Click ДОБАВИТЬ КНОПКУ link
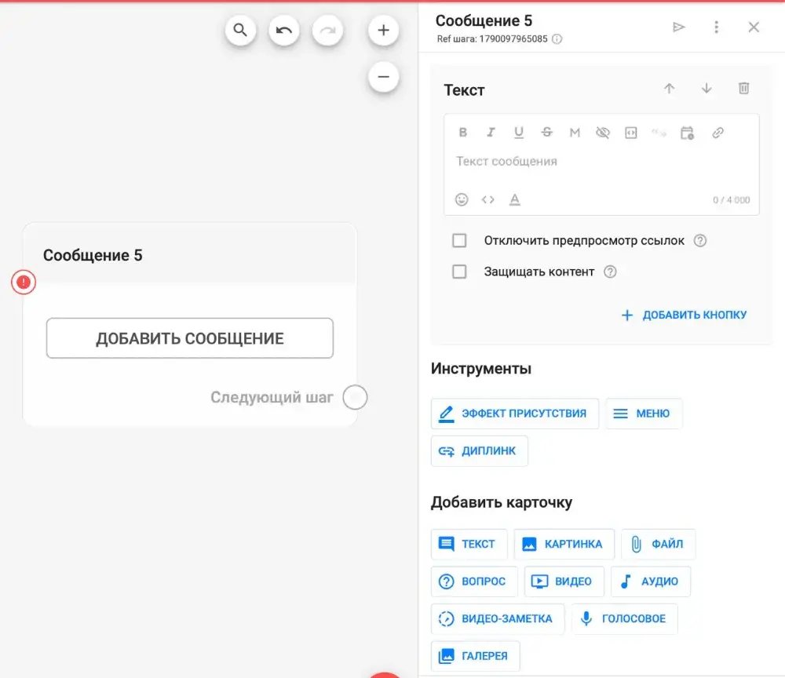 point(684,315)
